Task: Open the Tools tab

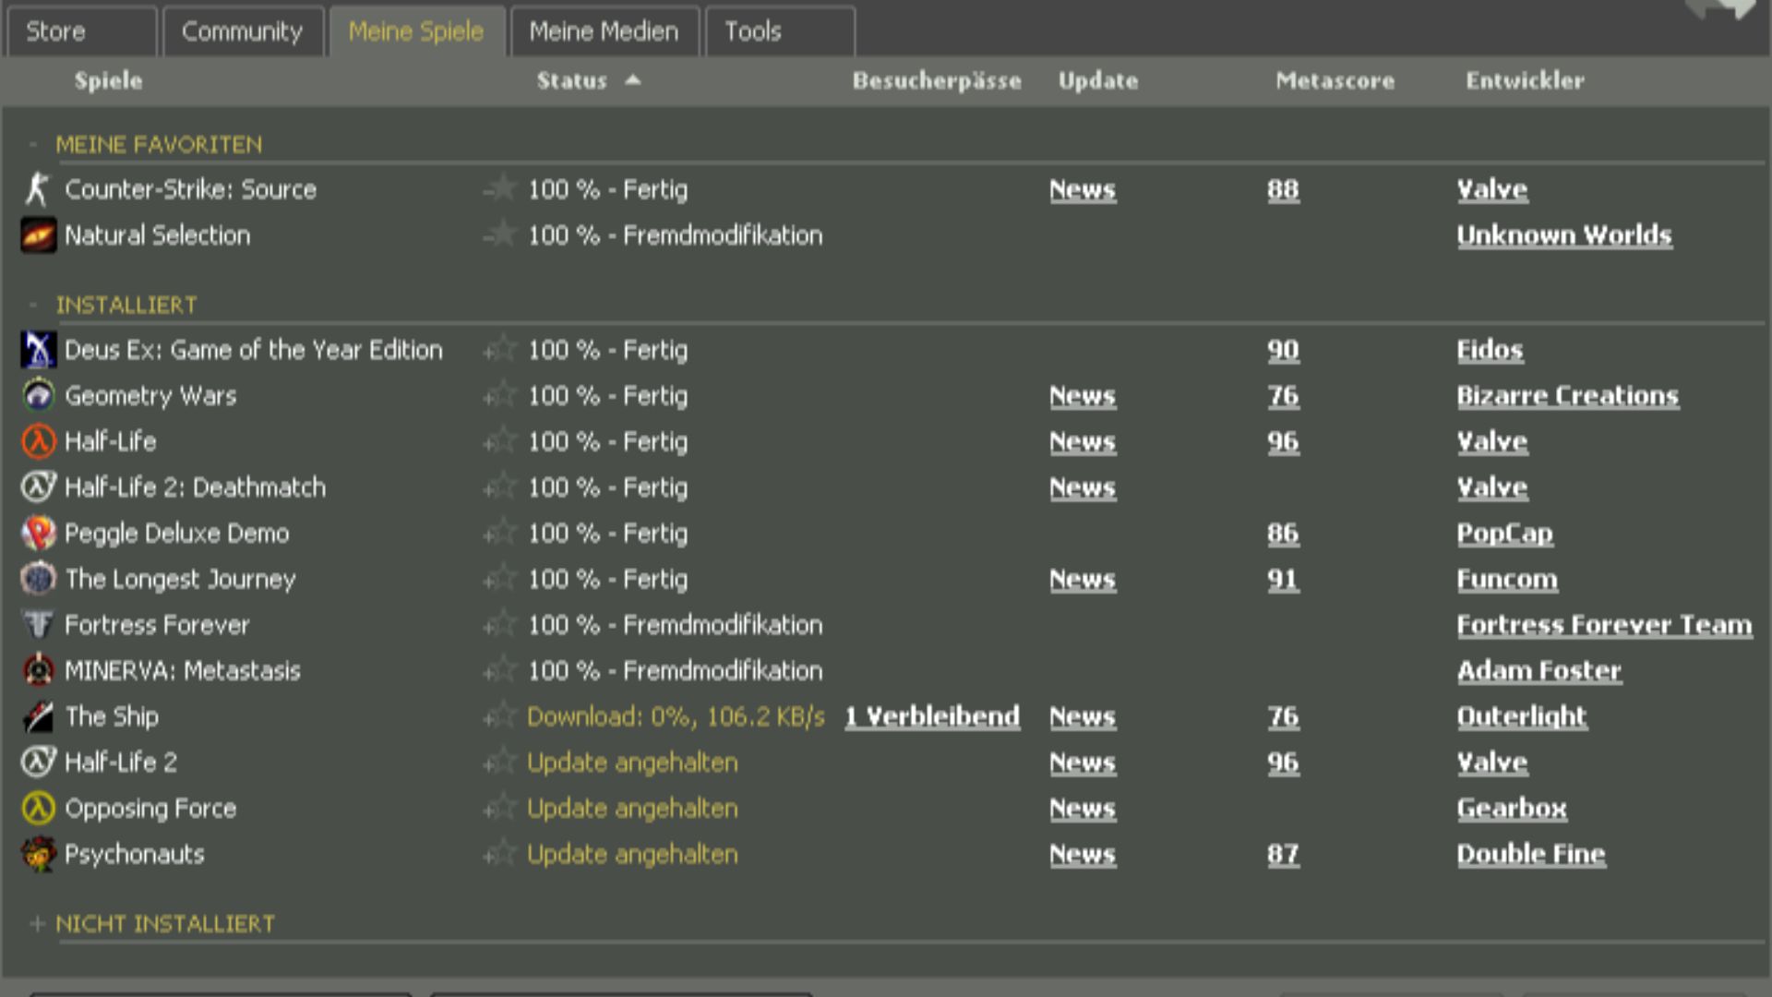Action: [752, 30]
